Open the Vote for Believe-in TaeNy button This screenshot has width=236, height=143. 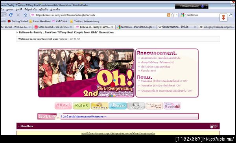coord(154,106)
